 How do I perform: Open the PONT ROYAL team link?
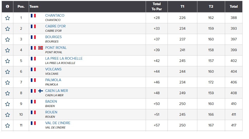click(x=56, y=48)
